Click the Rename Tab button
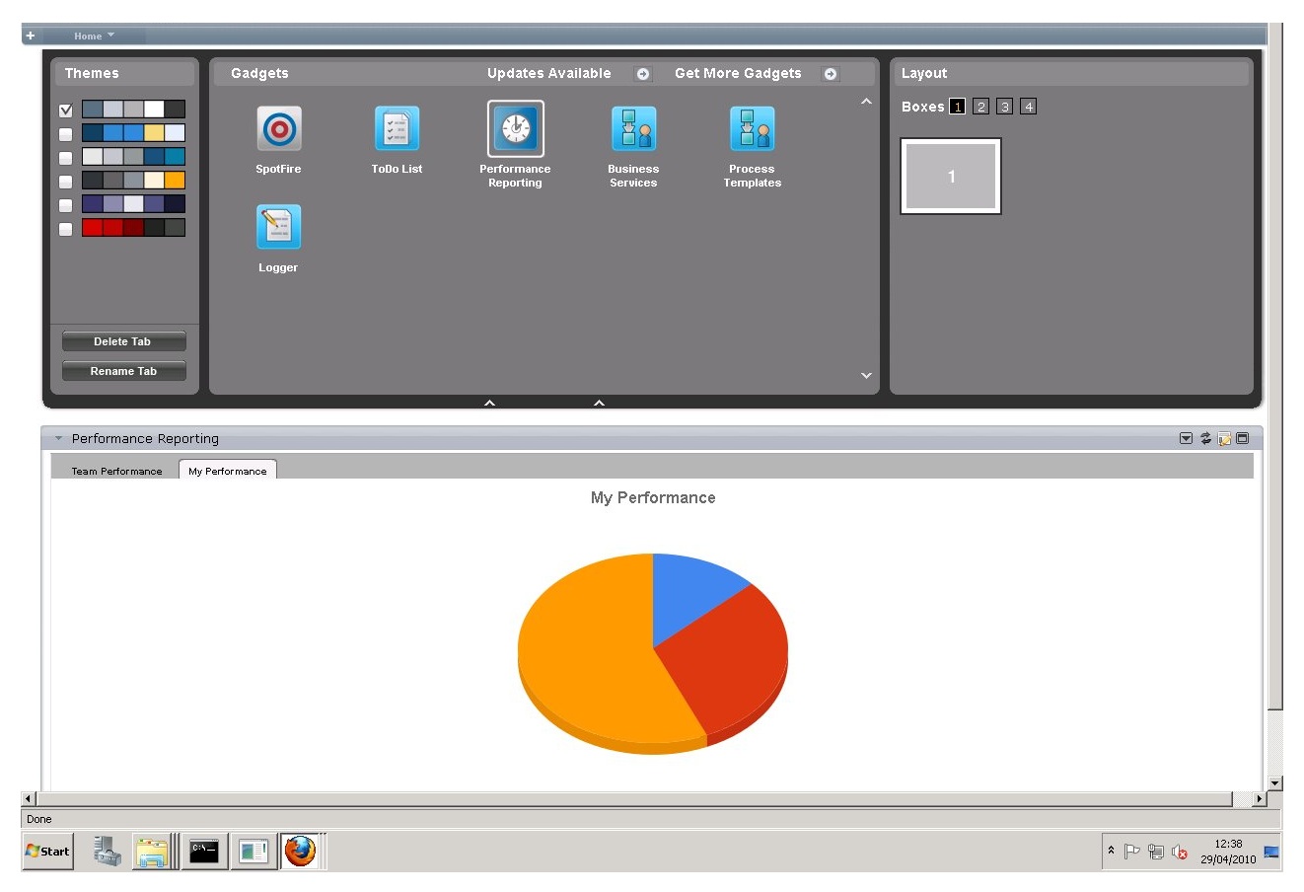This screenshot has width=1304, height=892. 123,371
